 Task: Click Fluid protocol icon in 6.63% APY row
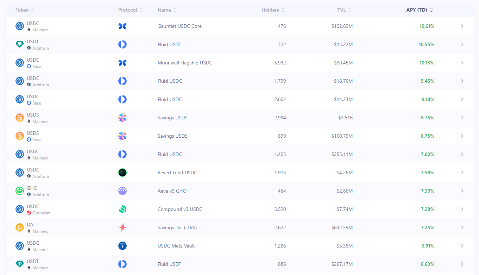122,264
